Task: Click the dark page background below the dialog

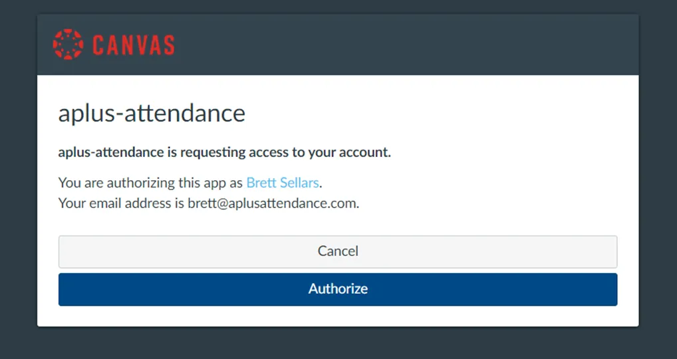Action: pos(338,343)
